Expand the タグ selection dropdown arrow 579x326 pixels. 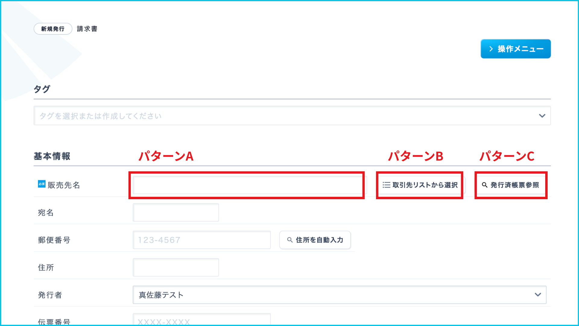click(x=542, y=116)
